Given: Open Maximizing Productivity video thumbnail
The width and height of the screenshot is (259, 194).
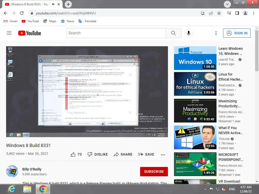Looking at the screenshot, I should [195, 111].
